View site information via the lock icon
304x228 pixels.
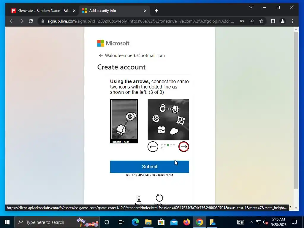[x=43, y=21]
